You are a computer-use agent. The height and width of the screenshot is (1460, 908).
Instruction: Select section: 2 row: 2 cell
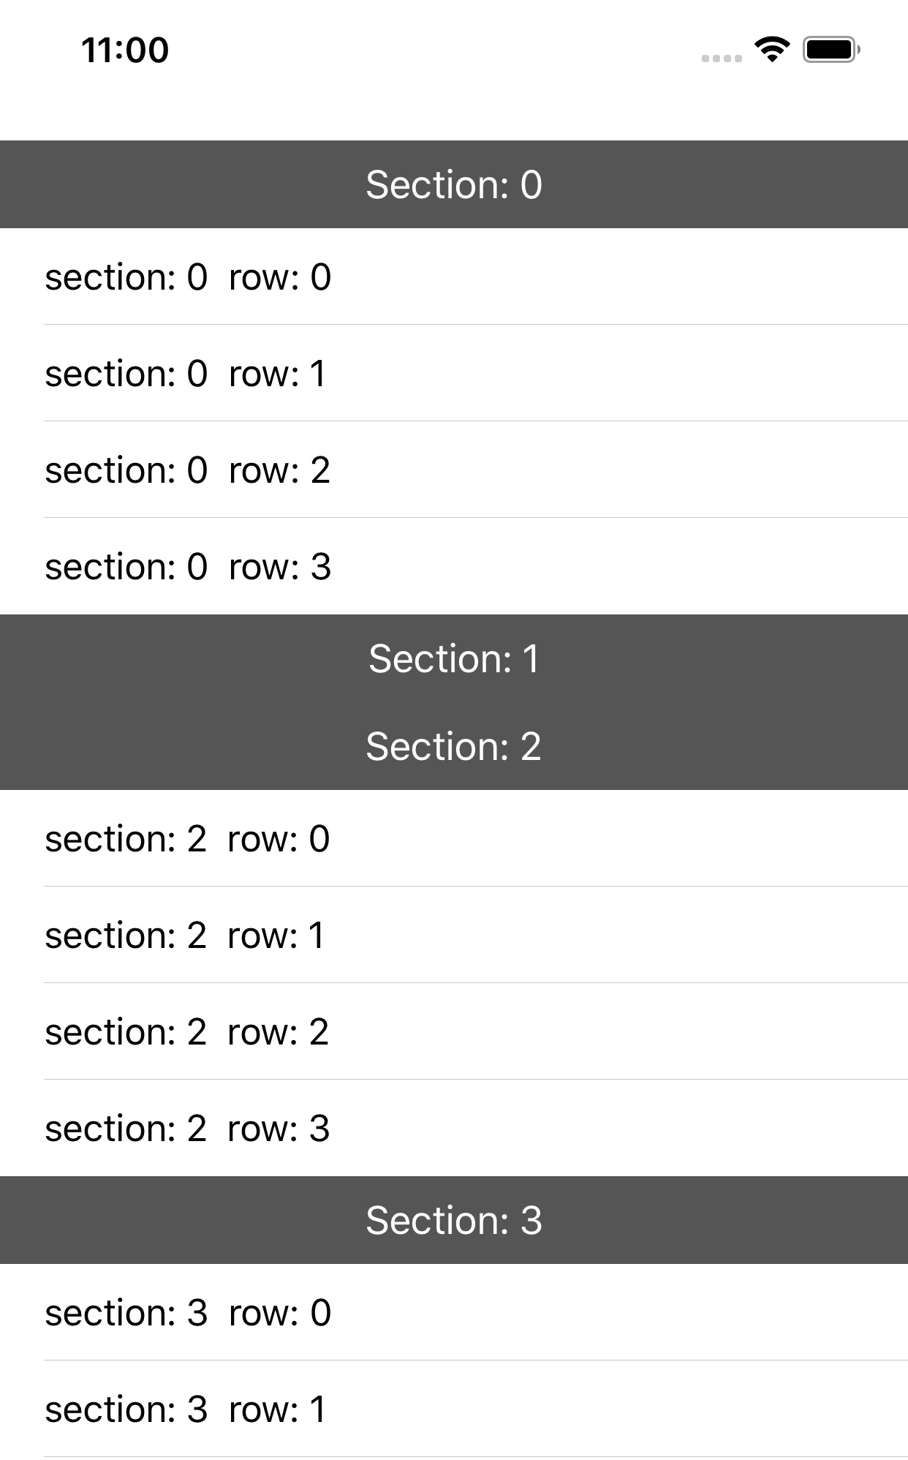[x=454, y=1031]
